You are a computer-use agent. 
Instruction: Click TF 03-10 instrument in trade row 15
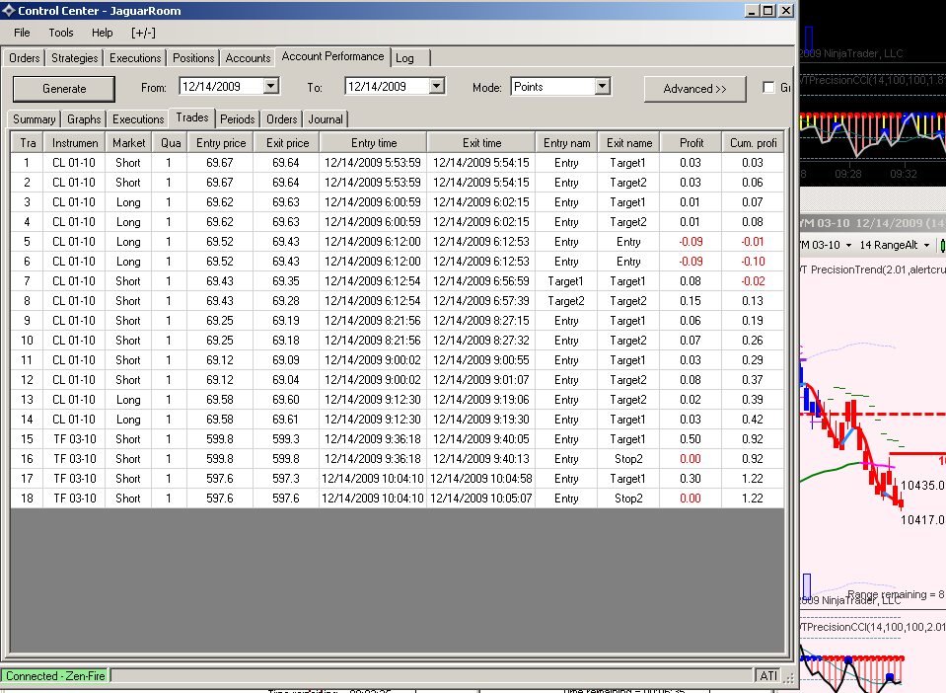click(x=75, y=439)
